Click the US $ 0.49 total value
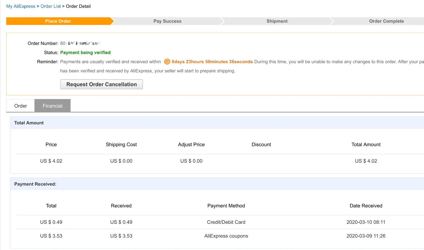 coord(51,222)
